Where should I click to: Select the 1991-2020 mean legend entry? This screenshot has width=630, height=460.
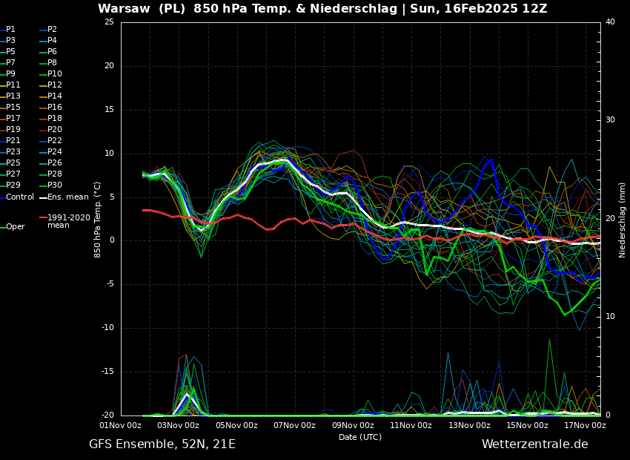pyautogui.click(x=68, y=221)
